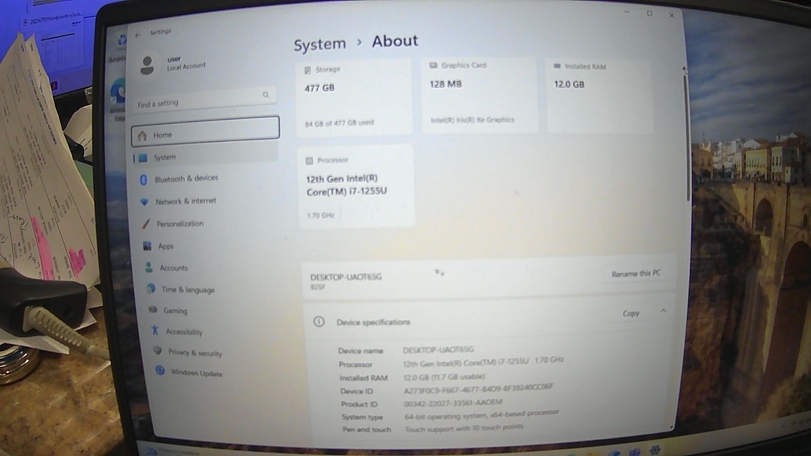Collapse the Device specifications section
Image resolution: width=811 pixels, height=456 pixels.
pos(663,311)
